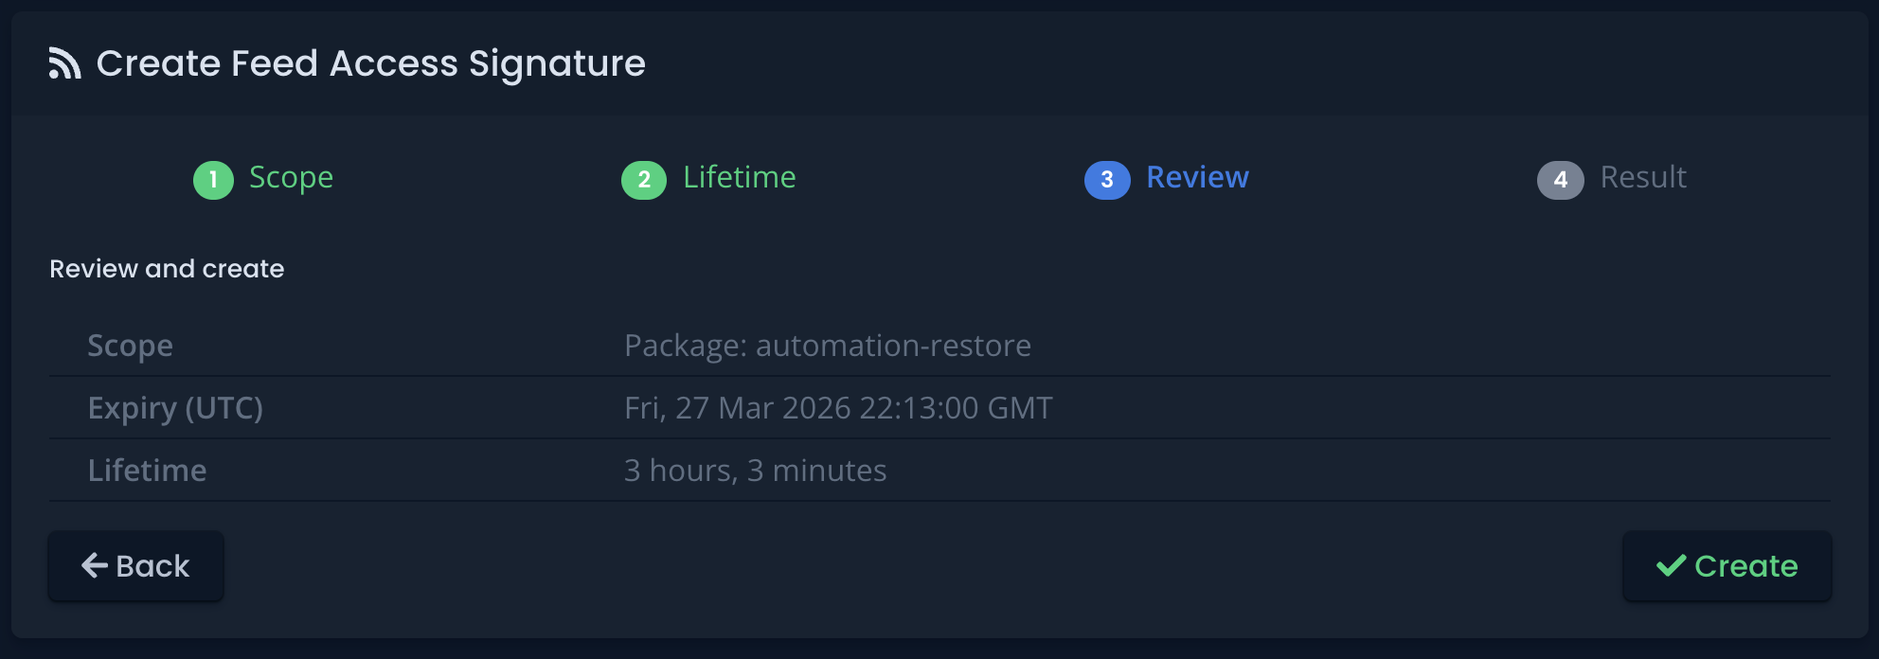
Task: Click the left arrow icon on Back
Action: coord(95,565)
